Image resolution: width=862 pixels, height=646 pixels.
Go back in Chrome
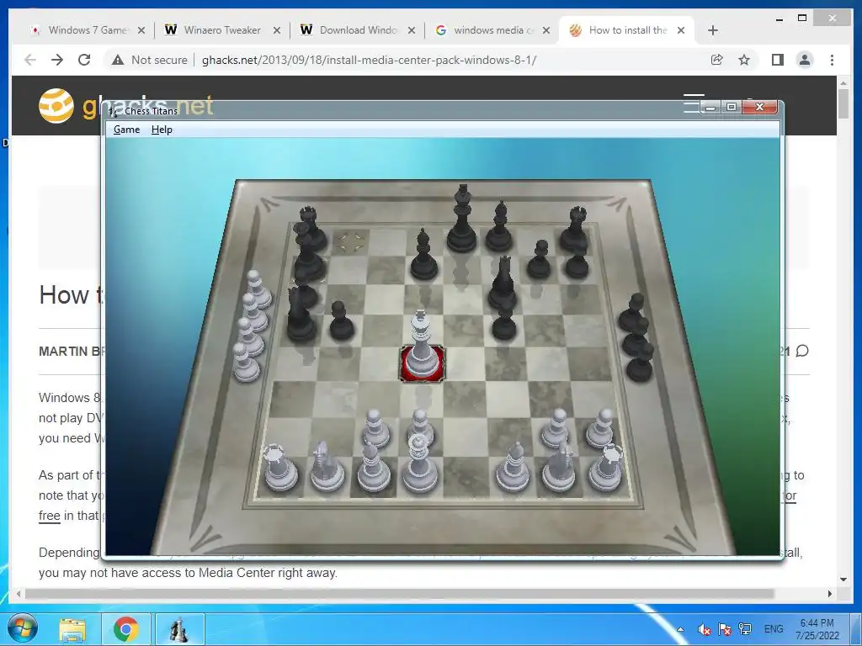(30, 60)
